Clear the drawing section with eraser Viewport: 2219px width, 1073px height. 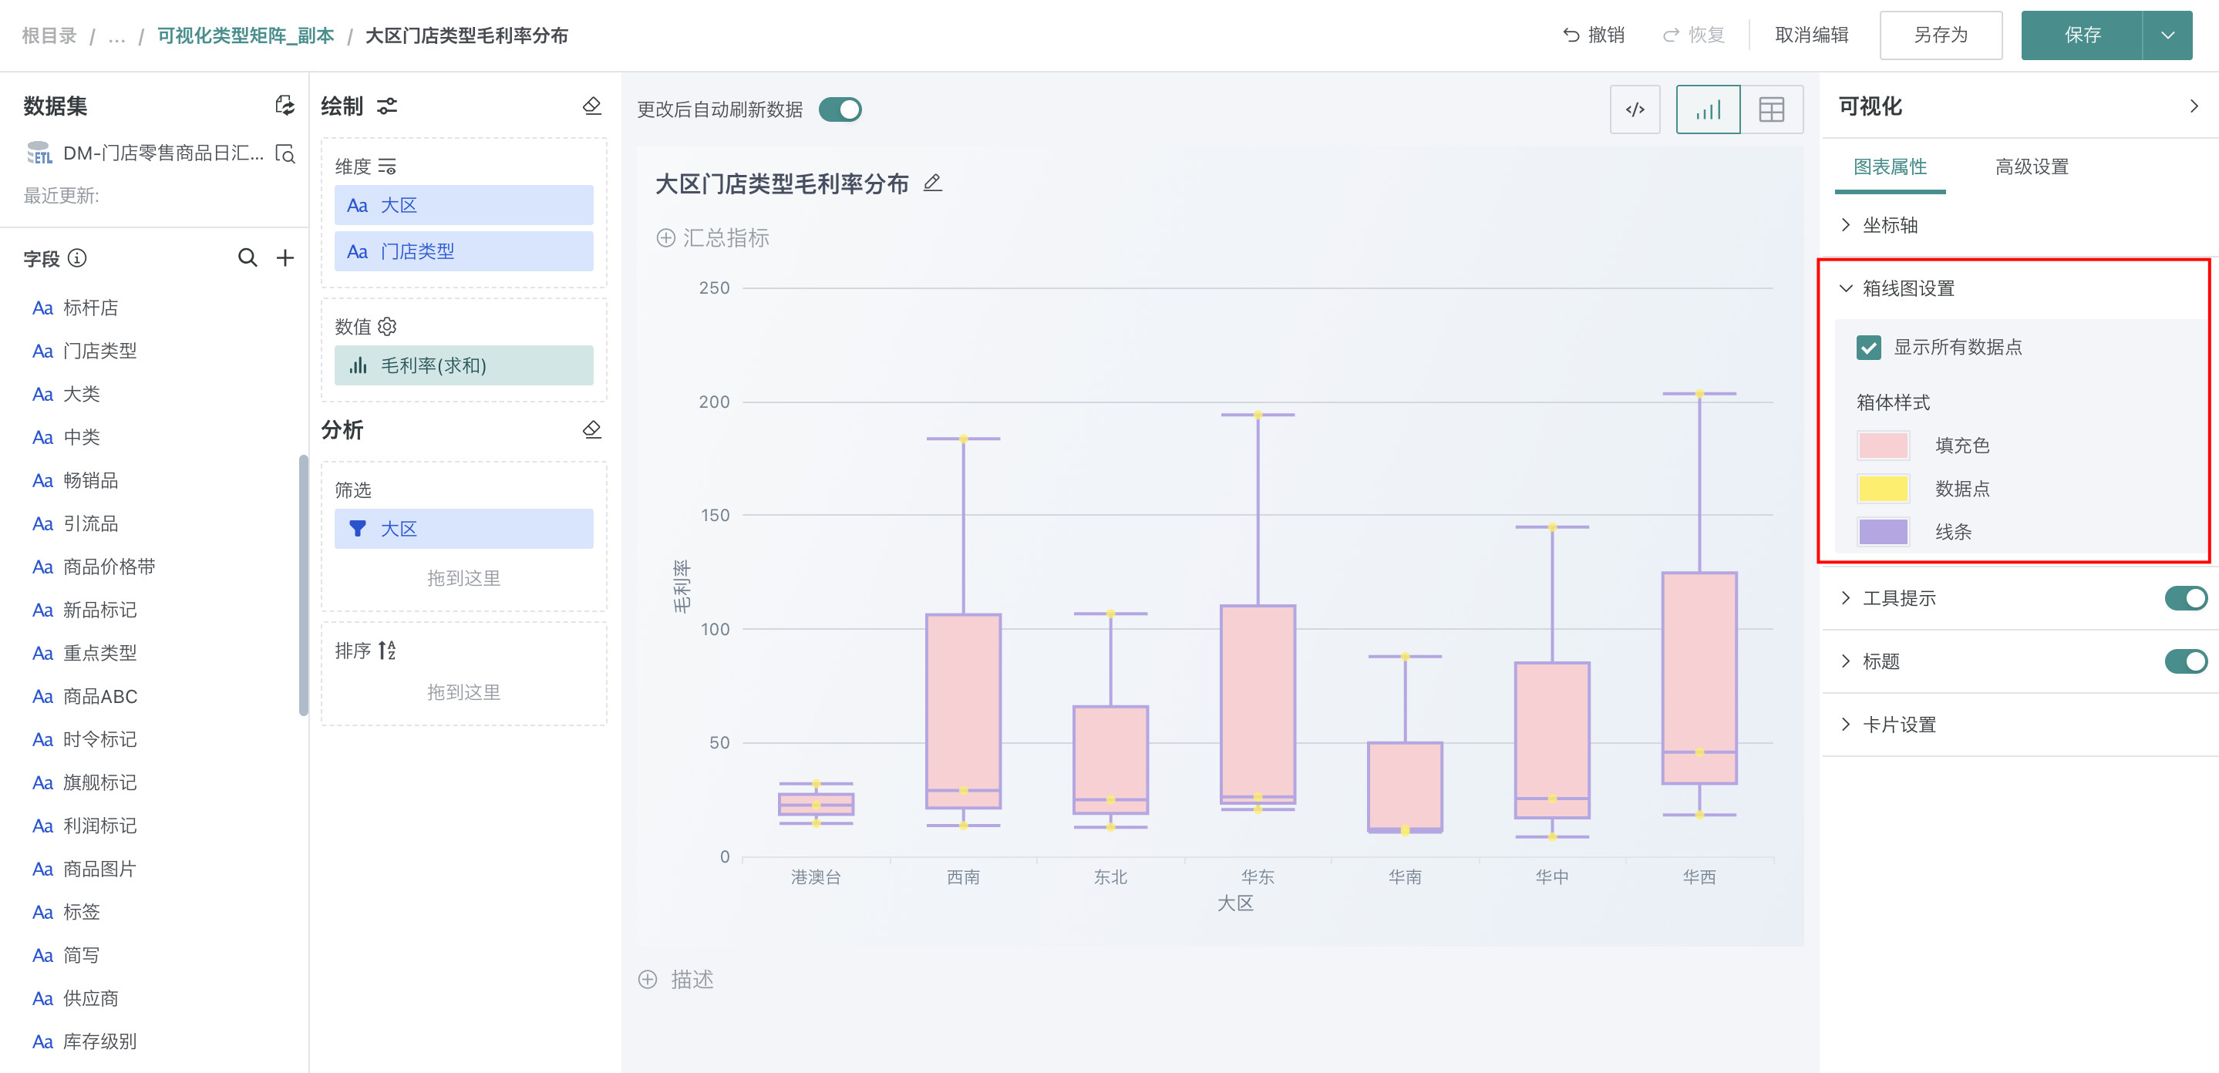592,106
